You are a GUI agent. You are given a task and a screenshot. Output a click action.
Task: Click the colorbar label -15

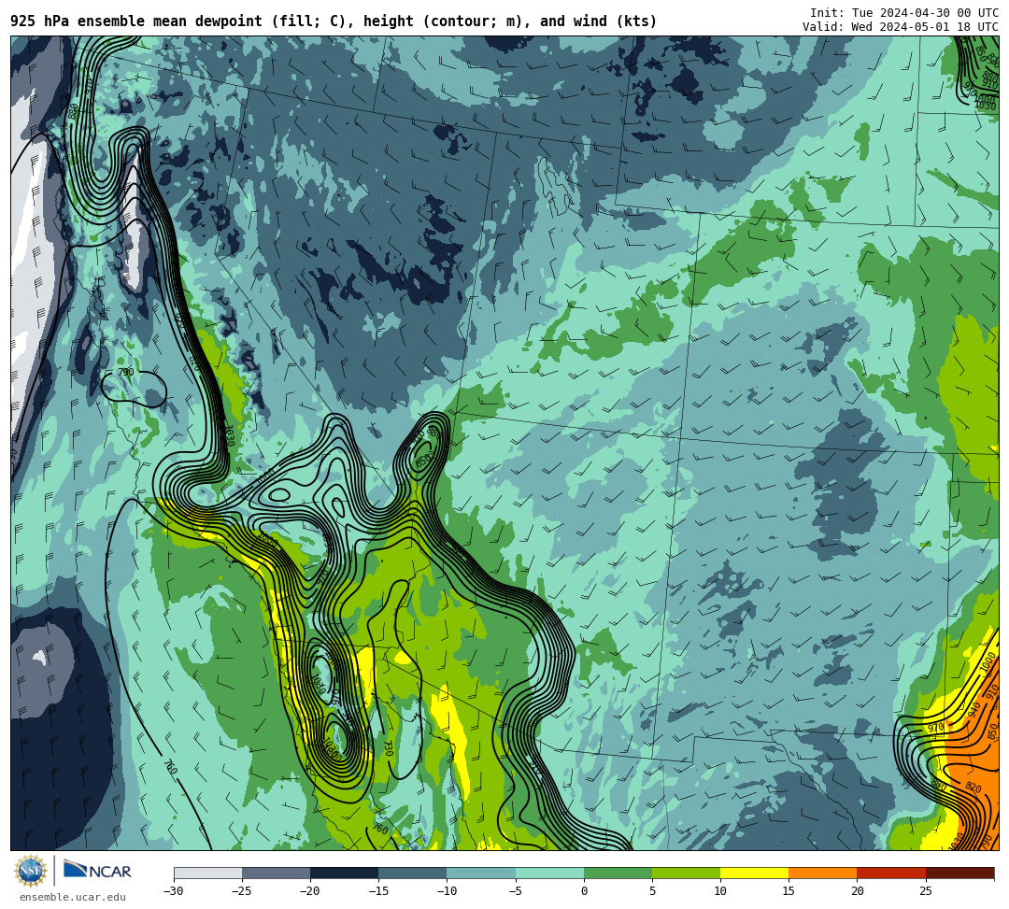(x=378, y=891)
